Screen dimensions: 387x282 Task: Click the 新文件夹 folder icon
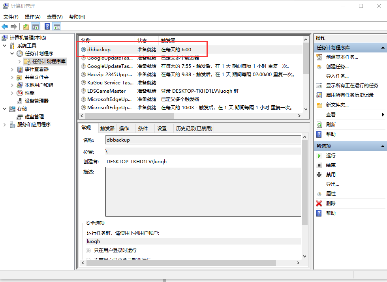tap(319, 105)
